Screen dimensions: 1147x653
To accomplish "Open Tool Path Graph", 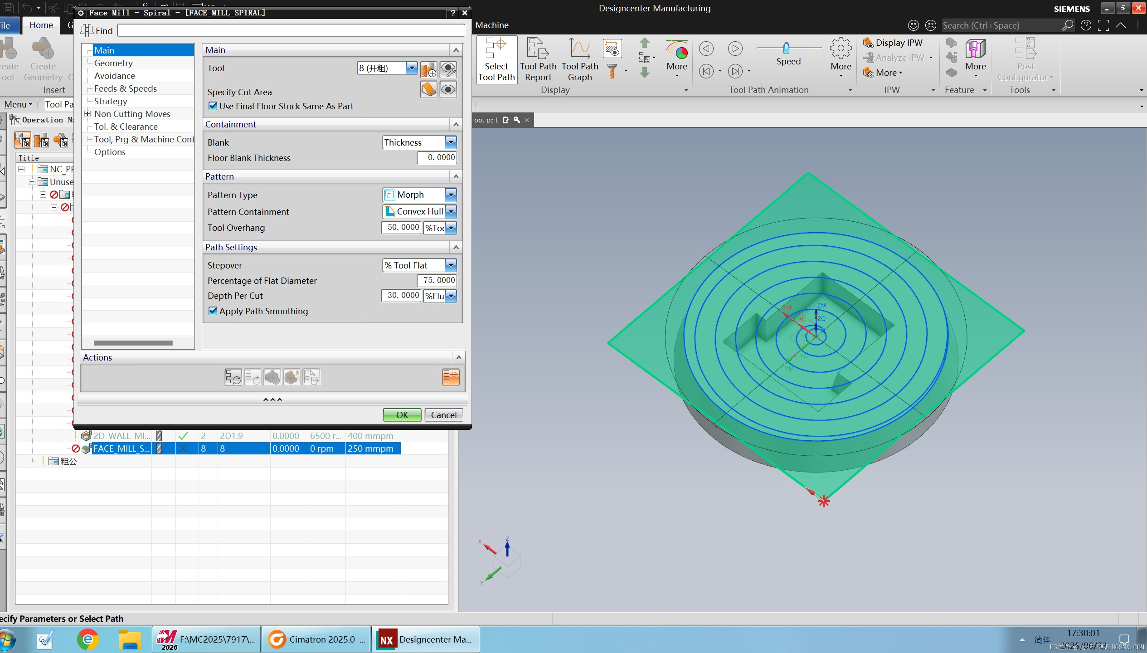I will coord(580,60).
